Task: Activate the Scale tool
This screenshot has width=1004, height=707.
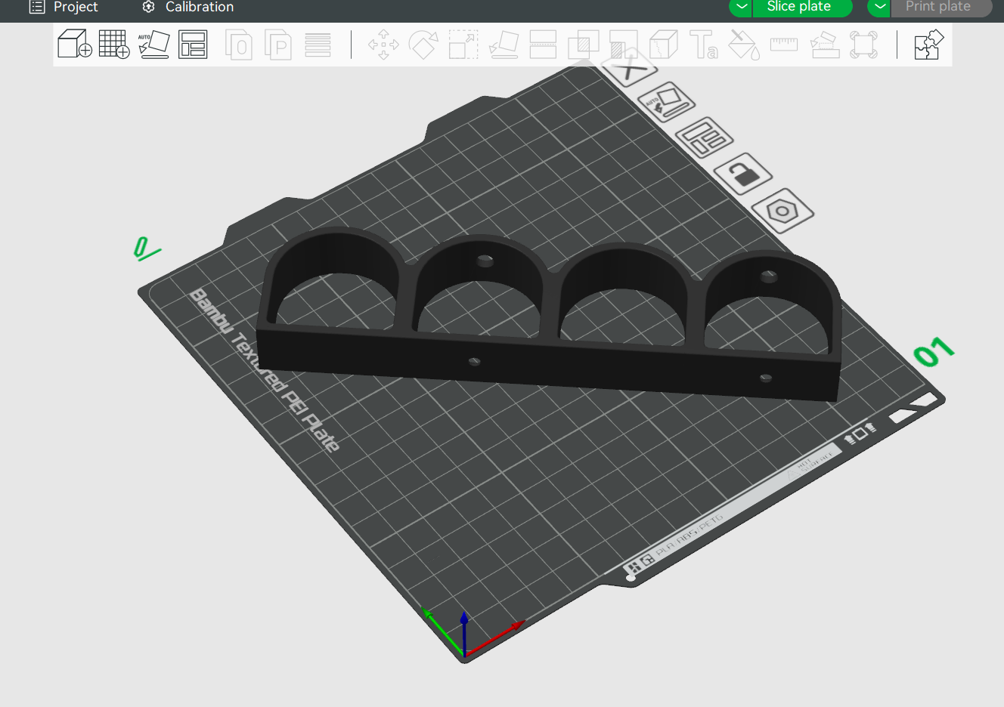Action: pyautogui.click(x=463, y=45)
